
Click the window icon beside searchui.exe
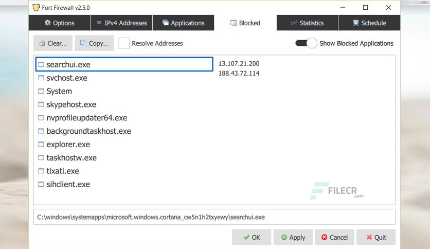pos(41,64)
